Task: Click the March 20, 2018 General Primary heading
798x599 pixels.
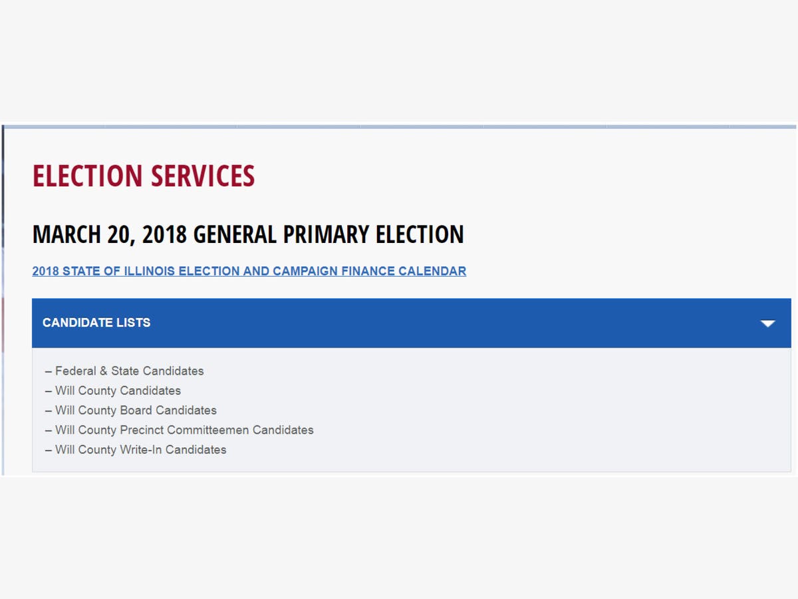Action: coord(248,234)
